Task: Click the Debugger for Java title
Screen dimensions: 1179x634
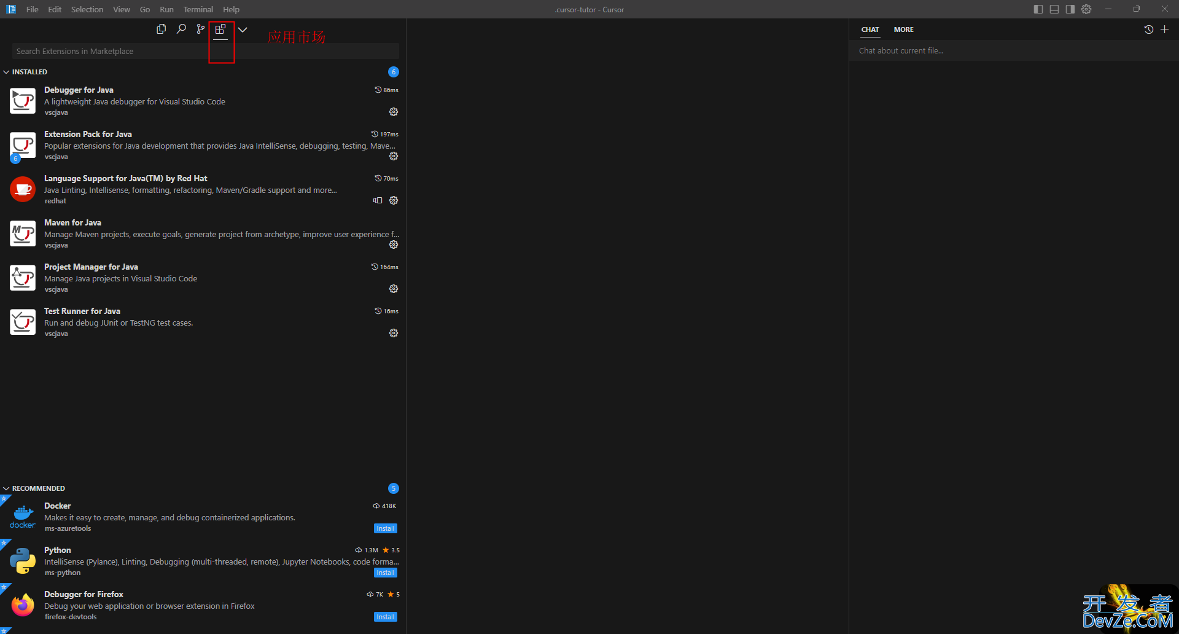Action: coord(79,90)
